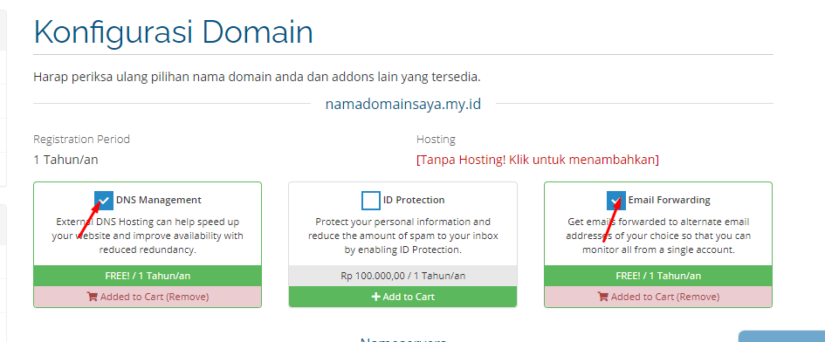Select the namadomainsaya.my.id domain title
The image size is (825, 342).
pyautogui.click(x=403, y=104)
